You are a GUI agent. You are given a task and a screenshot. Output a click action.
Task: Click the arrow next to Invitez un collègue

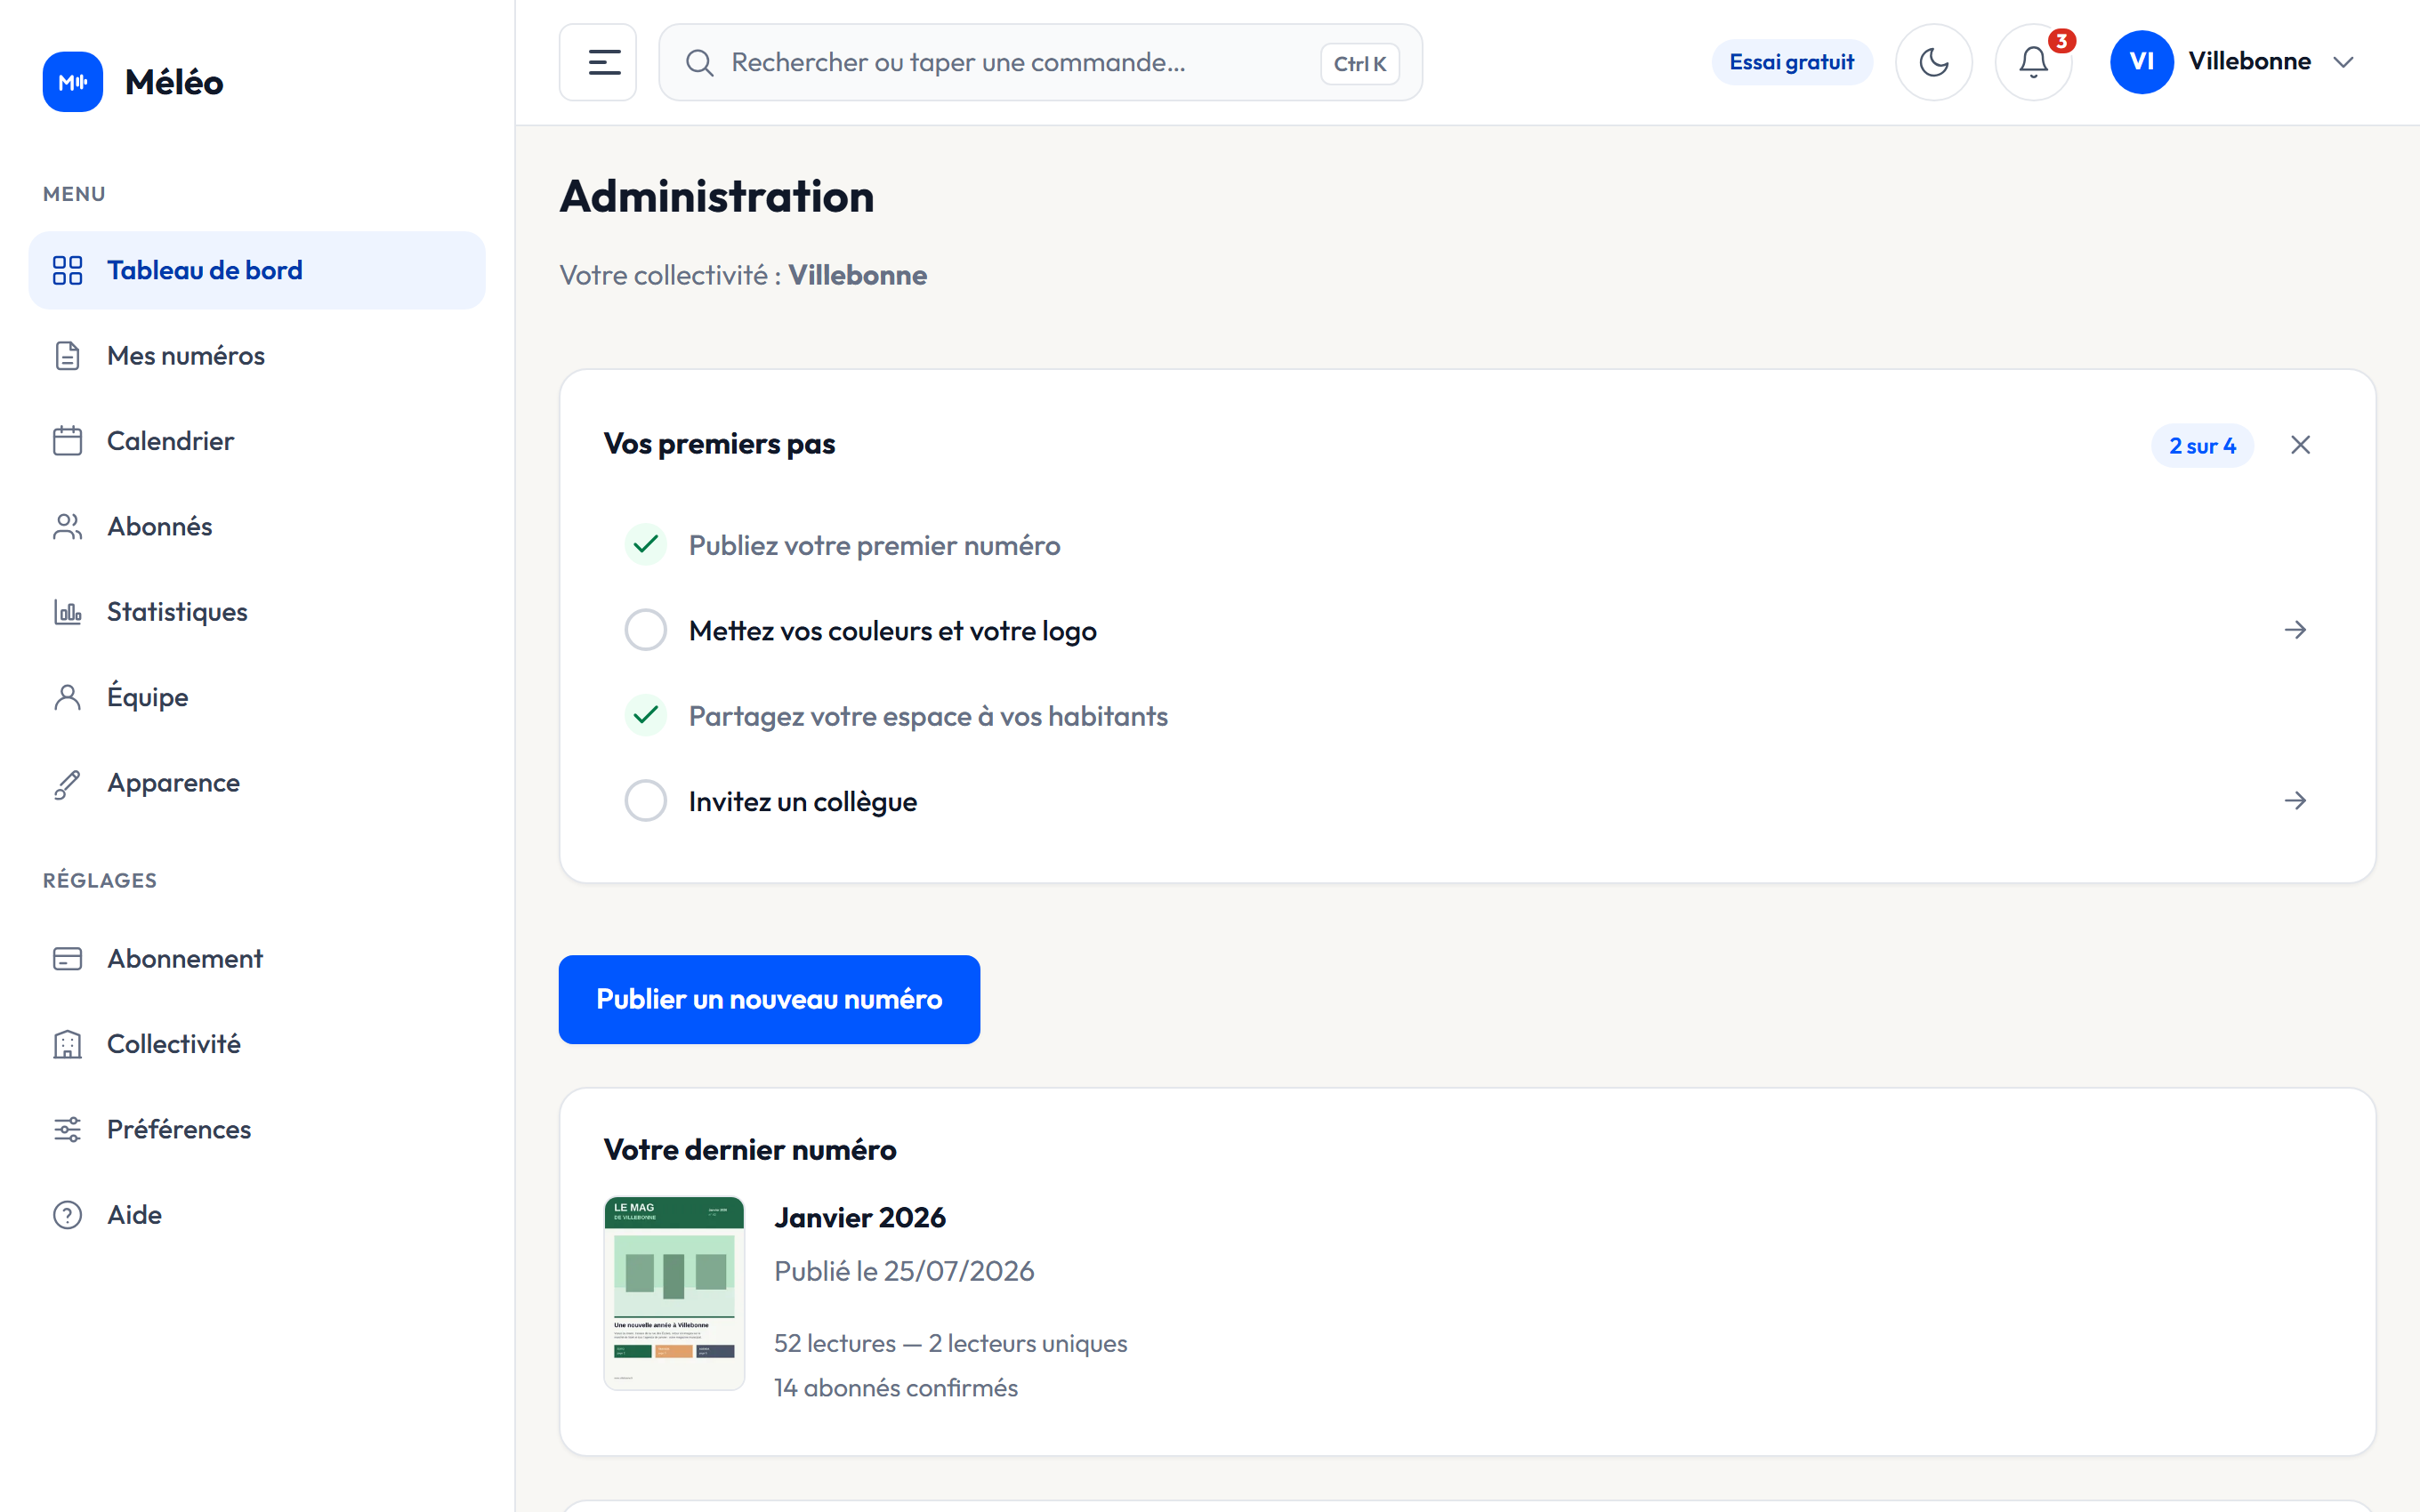click(2295, 801)
